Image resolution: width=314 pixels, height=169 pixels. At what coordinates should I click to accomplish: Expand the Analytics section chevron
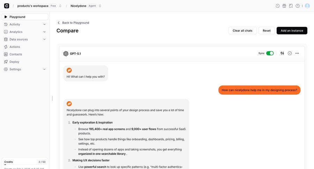[x=44, y=32]
